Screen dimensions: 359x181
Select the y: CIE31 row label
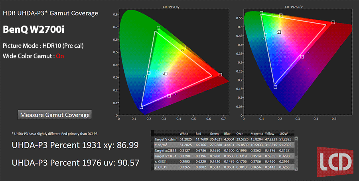click(x=161, y=167)
